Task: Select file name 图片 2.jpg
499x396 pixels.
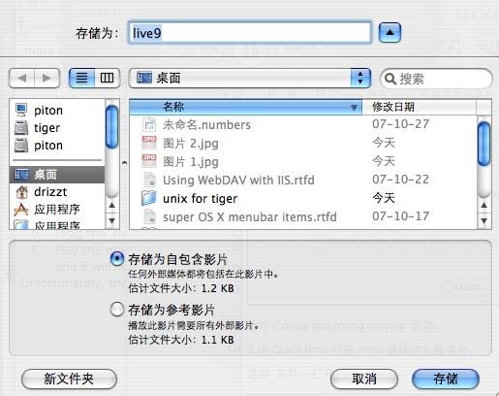Action: click(191, 144)
